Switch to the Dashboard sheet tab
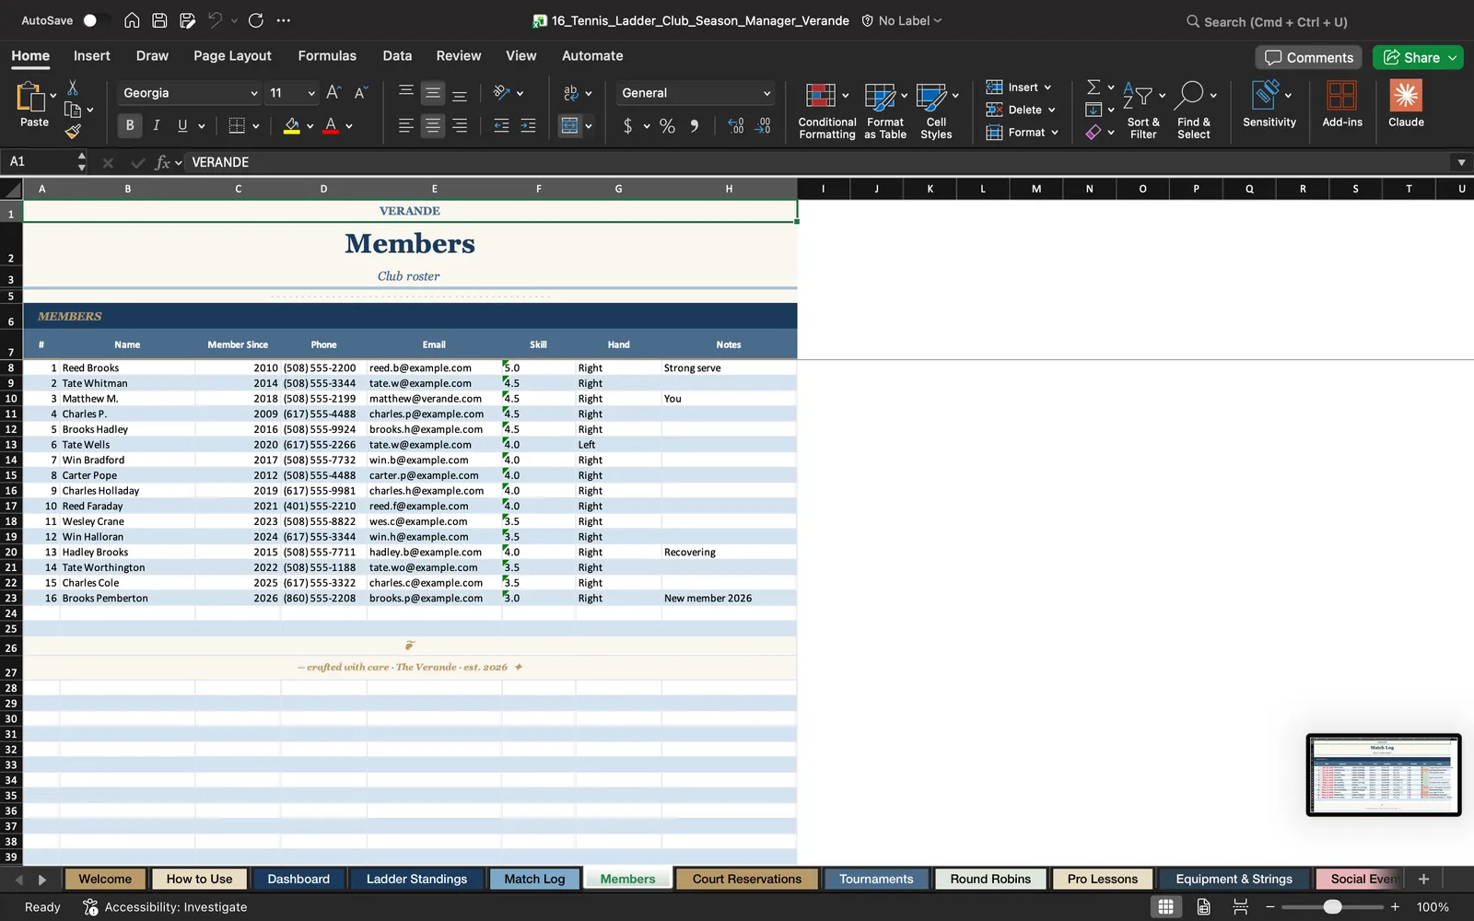 (298, 879)
